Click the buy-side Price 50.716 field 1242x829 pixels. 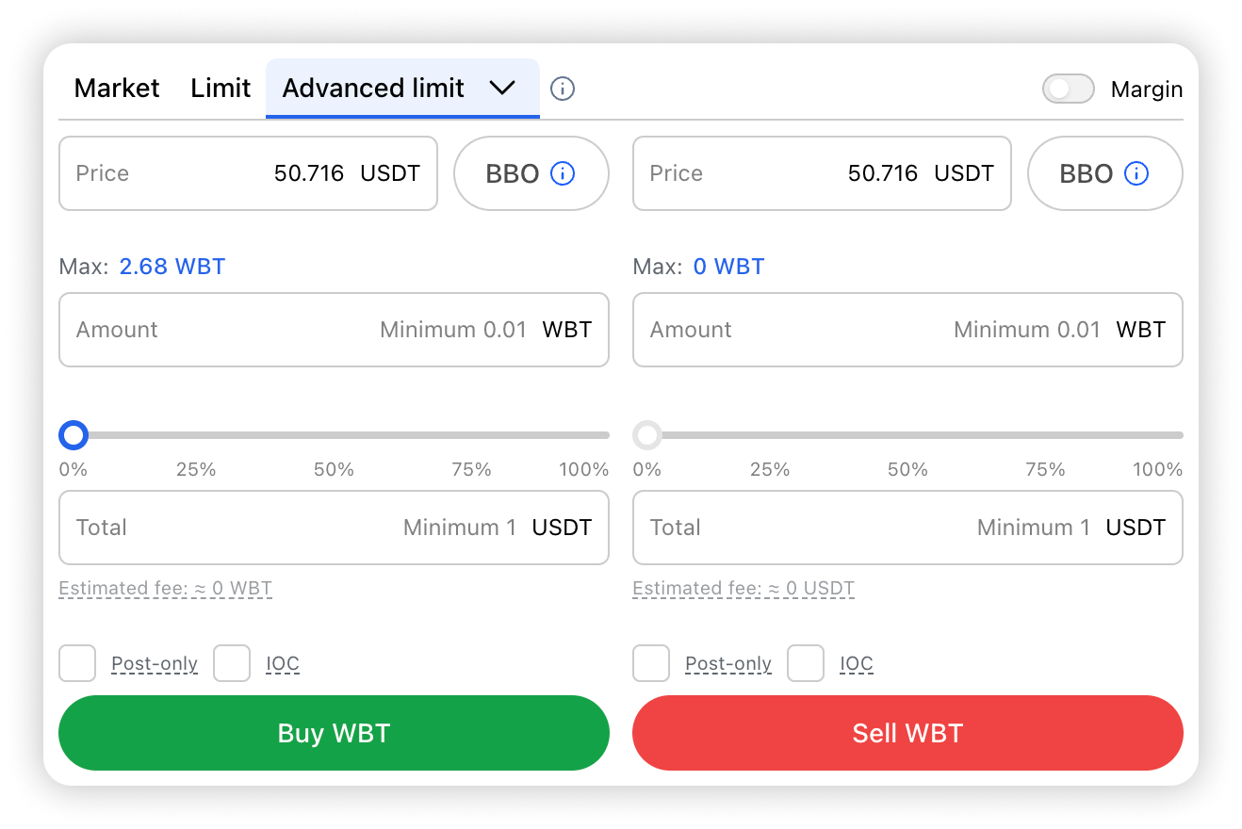[248, 173]
